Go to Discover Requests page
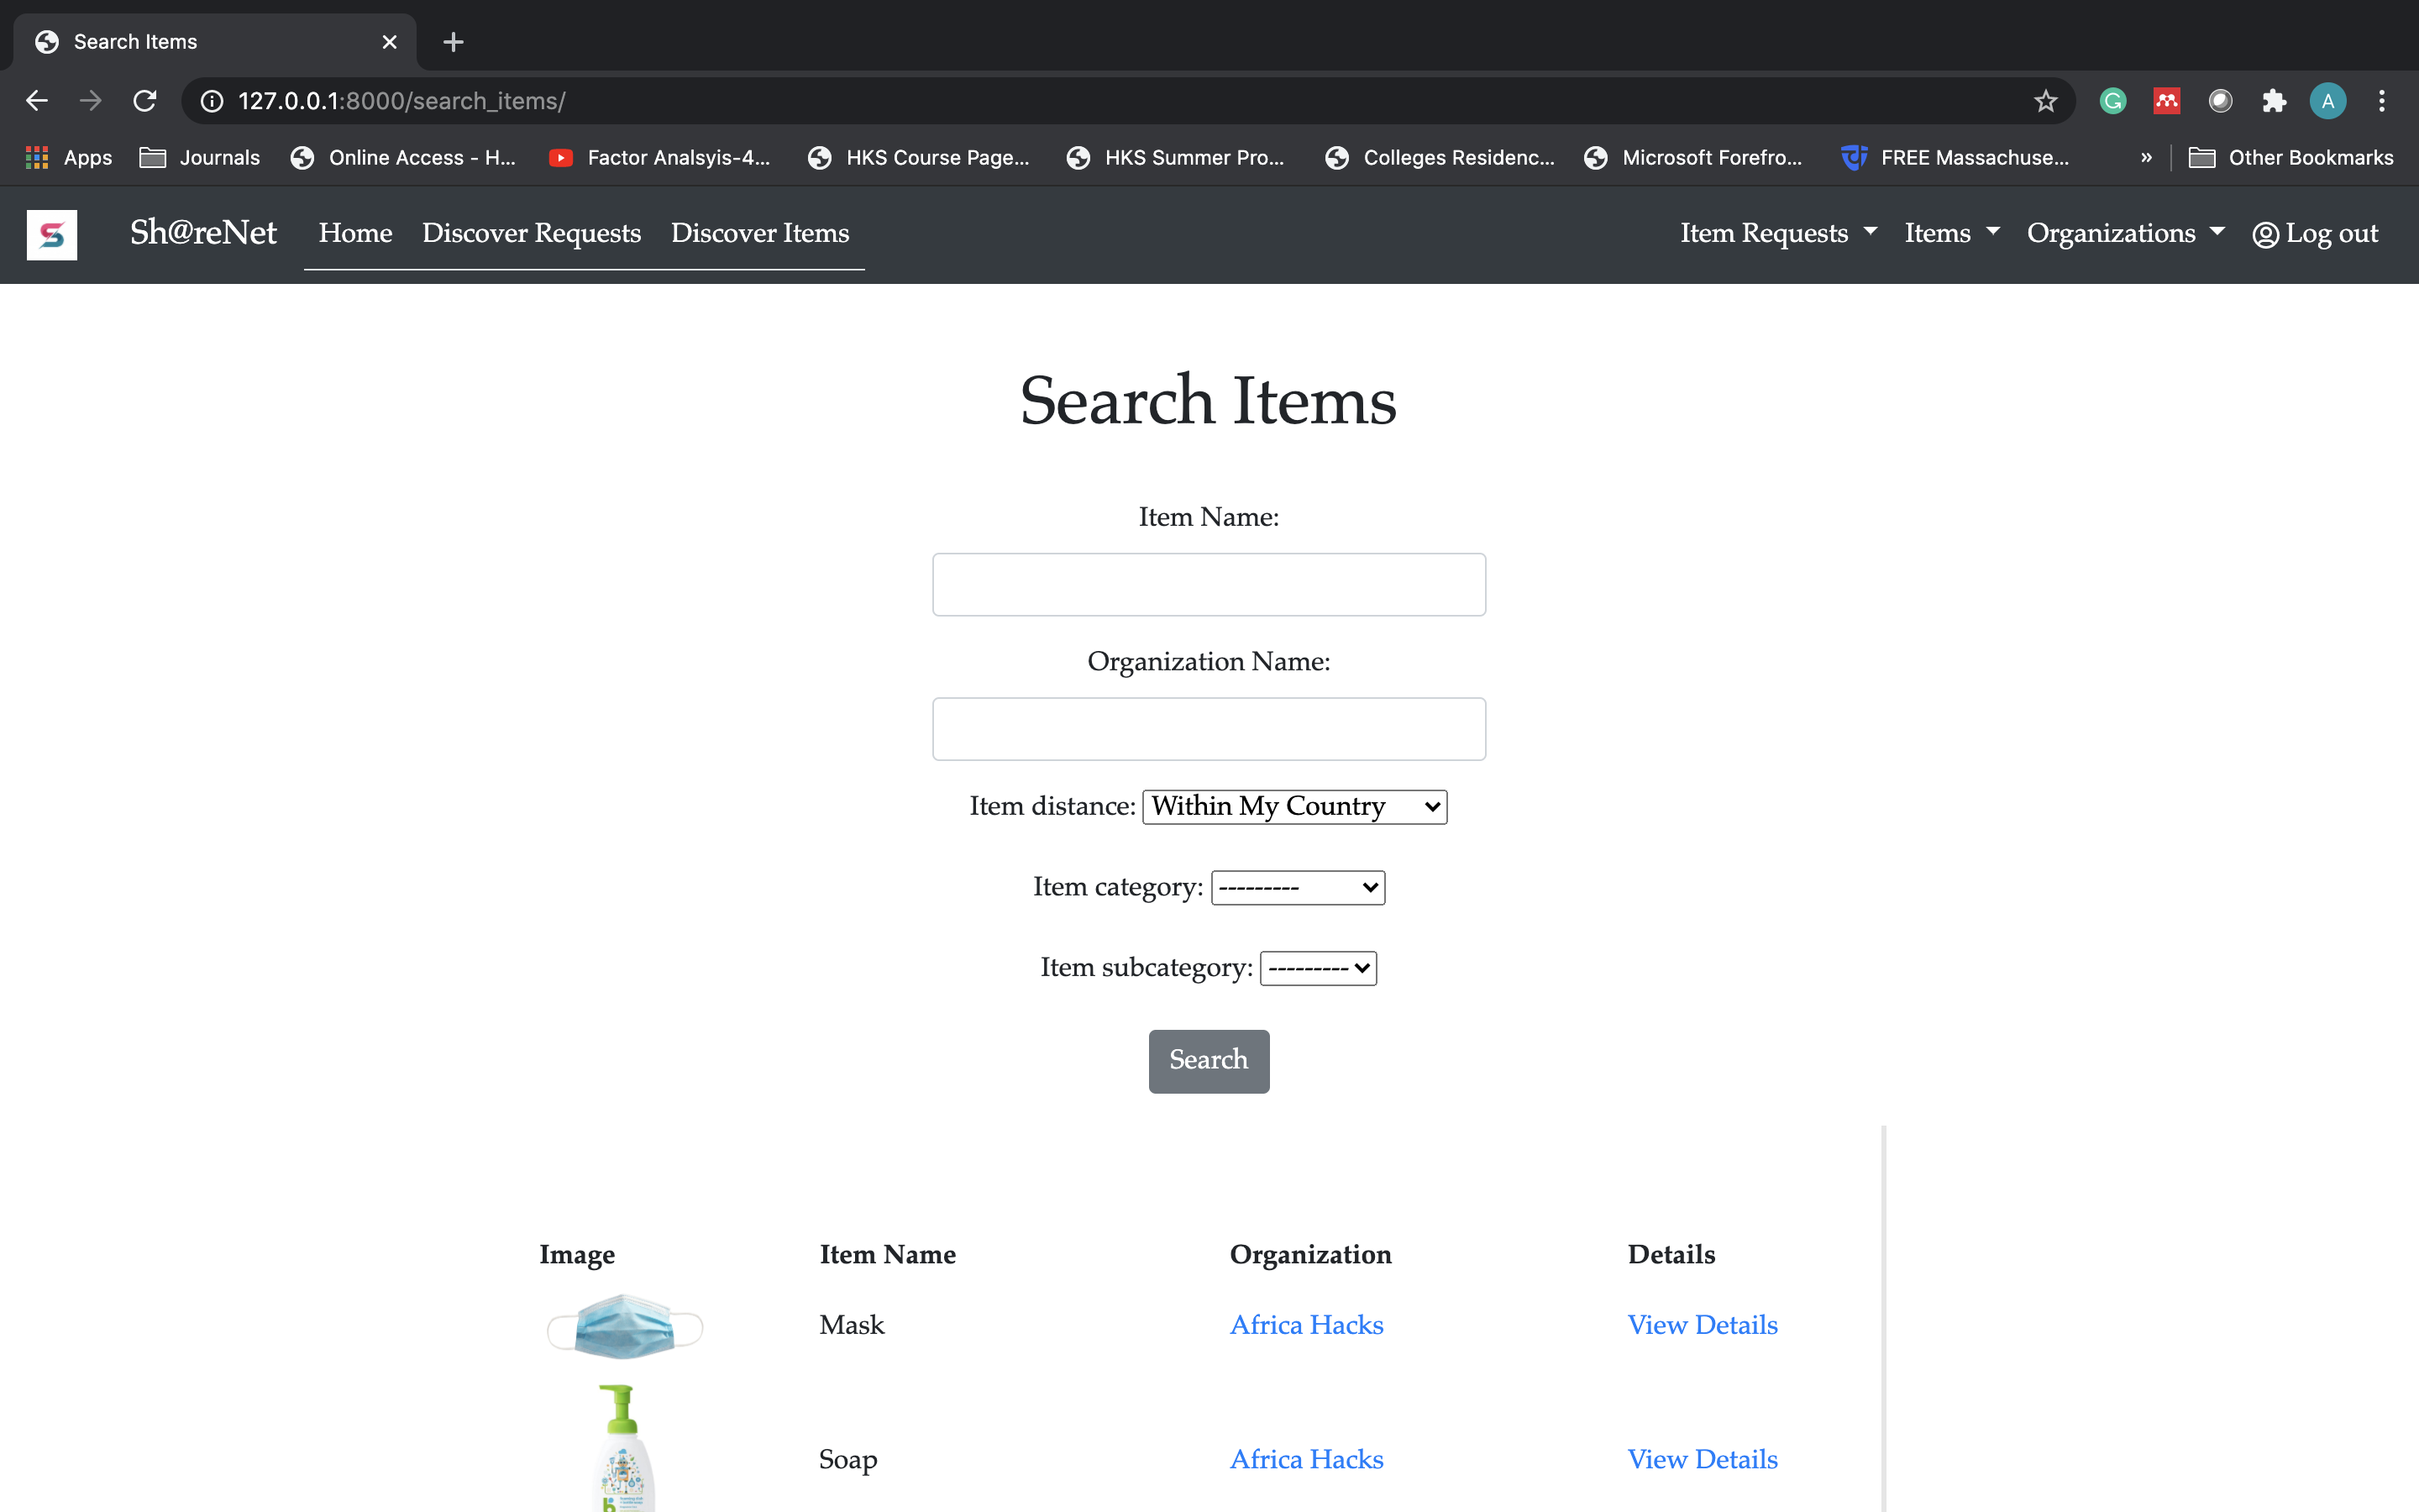This screenshot has width=2419, height=1512. pos(531,233)
